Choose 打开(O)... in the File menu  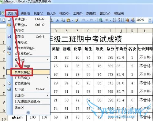(x=28, y=25)
